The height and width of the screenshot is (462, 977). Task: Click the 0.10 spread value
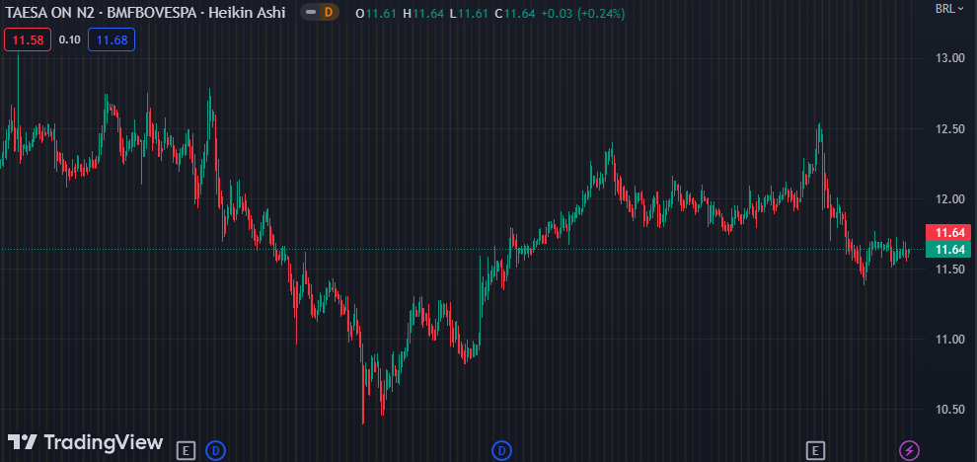pos(69,39)
